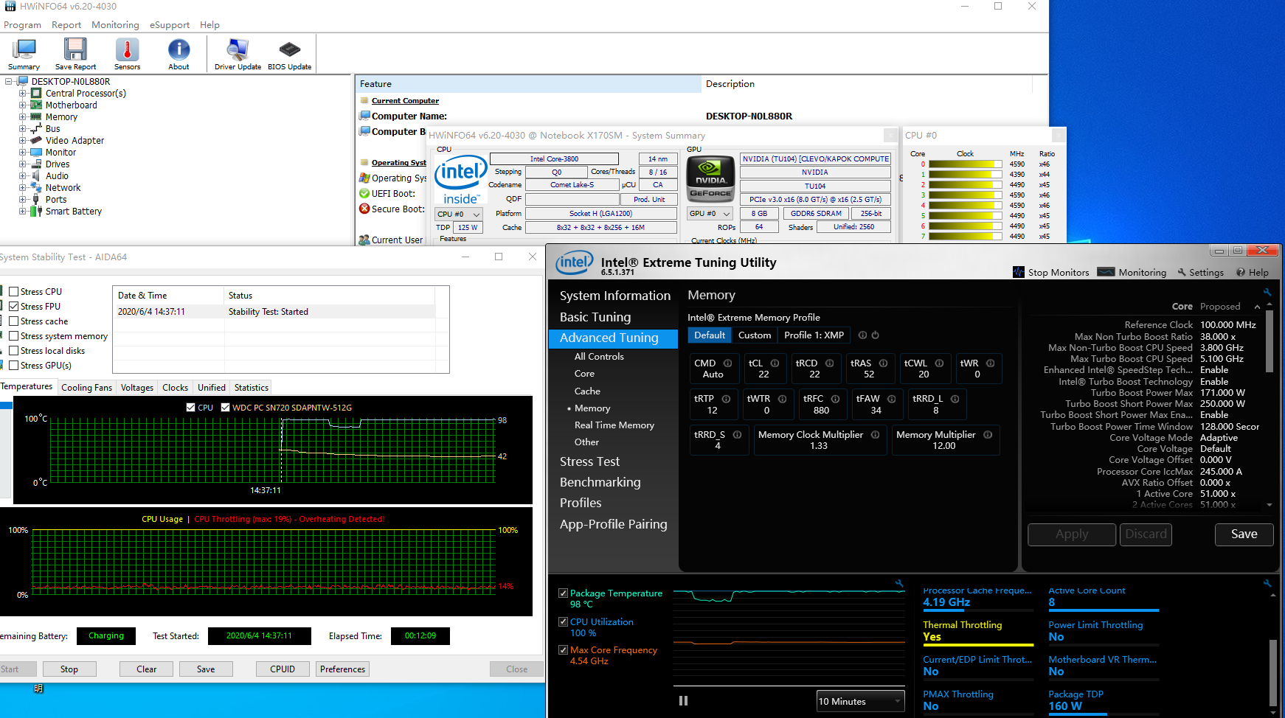Screen dimensions: 1285x718
Task: Uncheck CPU Utilization monitor checkbox
Action: 563,622
